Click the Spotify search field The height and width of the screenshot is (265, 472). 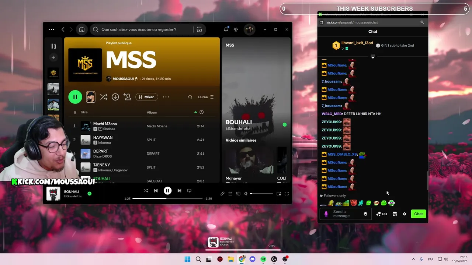(142, 29)
